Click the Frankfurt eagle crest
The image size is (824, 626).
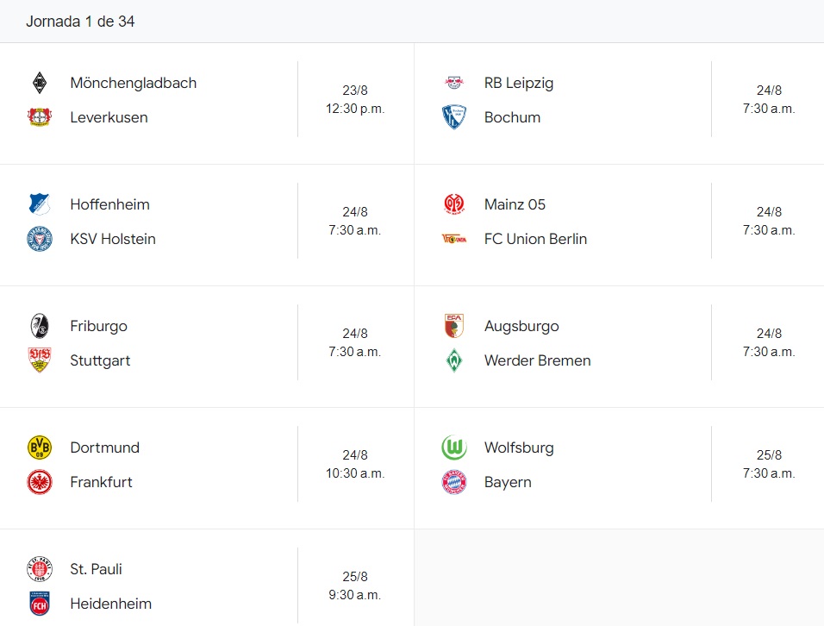pyautogui.click(x=40, y=482)
